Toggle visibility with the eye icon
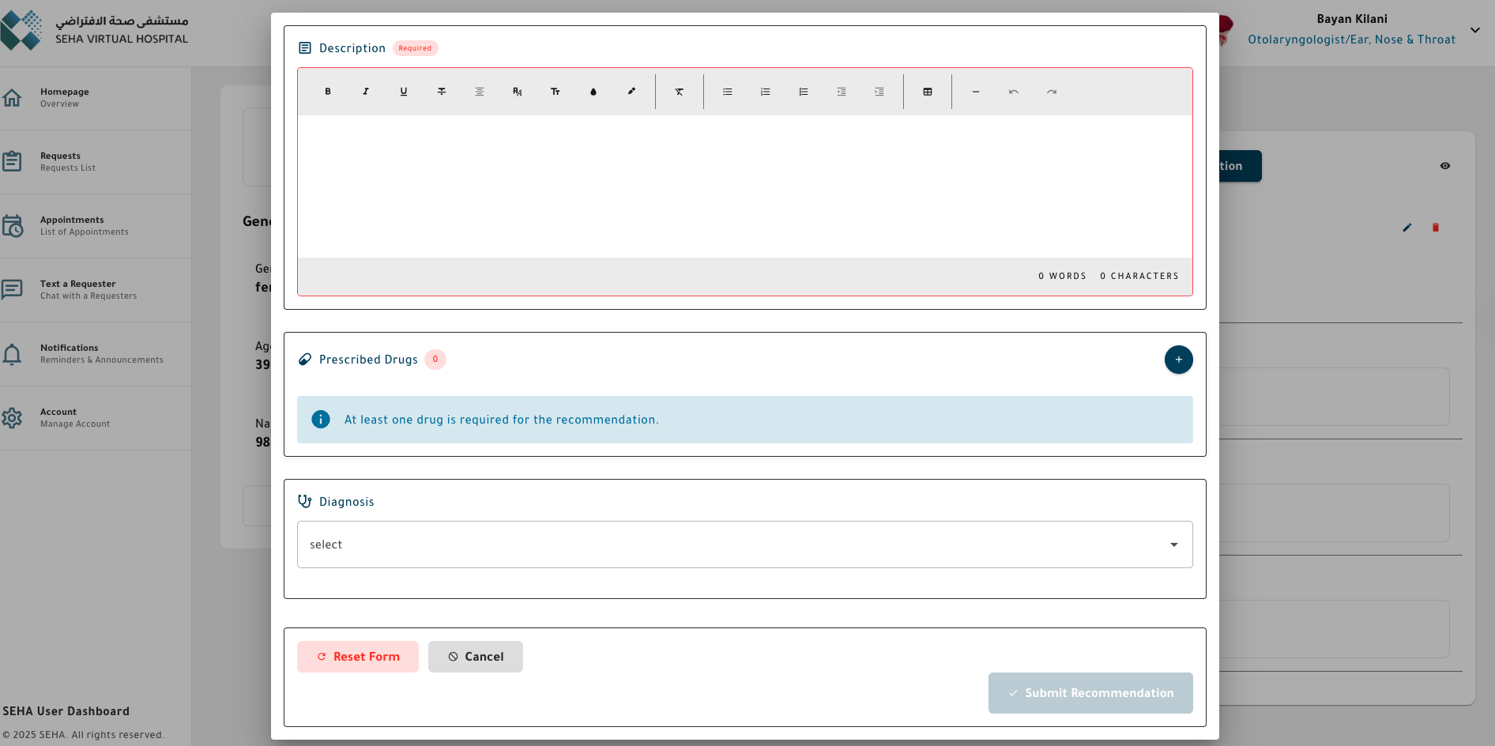The height and width of the screenshot is (746, 1495). pos(1445,166)
